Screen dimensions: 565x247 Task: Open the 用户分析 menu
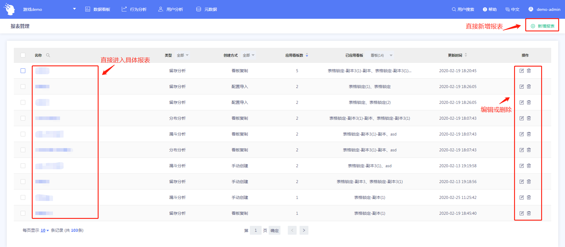(x=171, y=9)
